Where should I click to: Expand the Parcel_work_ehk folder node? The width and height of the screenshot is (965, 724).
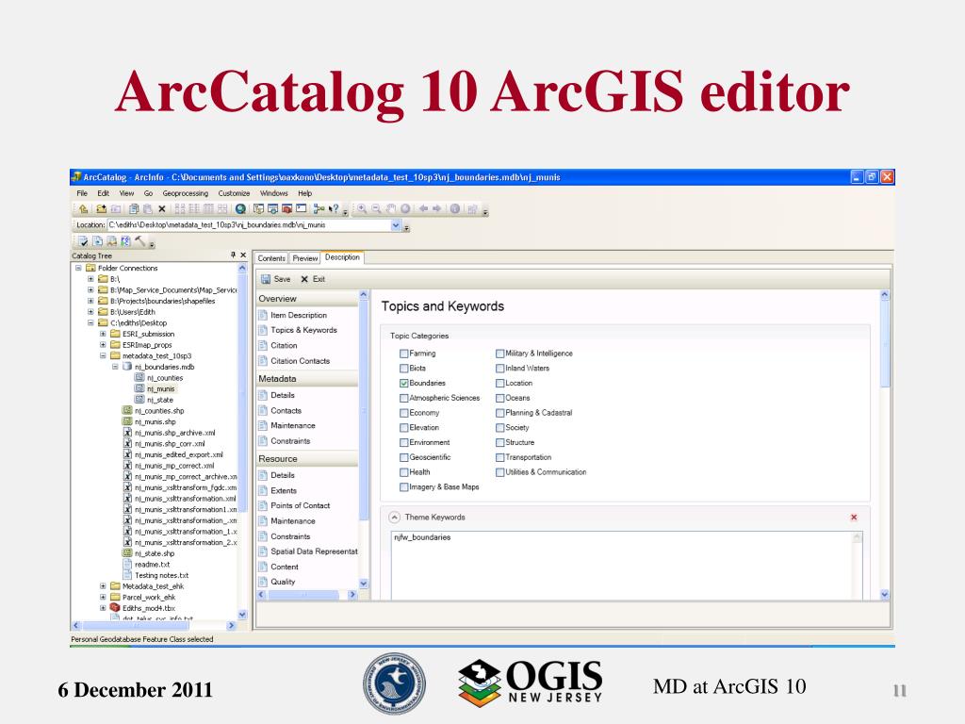103,597
